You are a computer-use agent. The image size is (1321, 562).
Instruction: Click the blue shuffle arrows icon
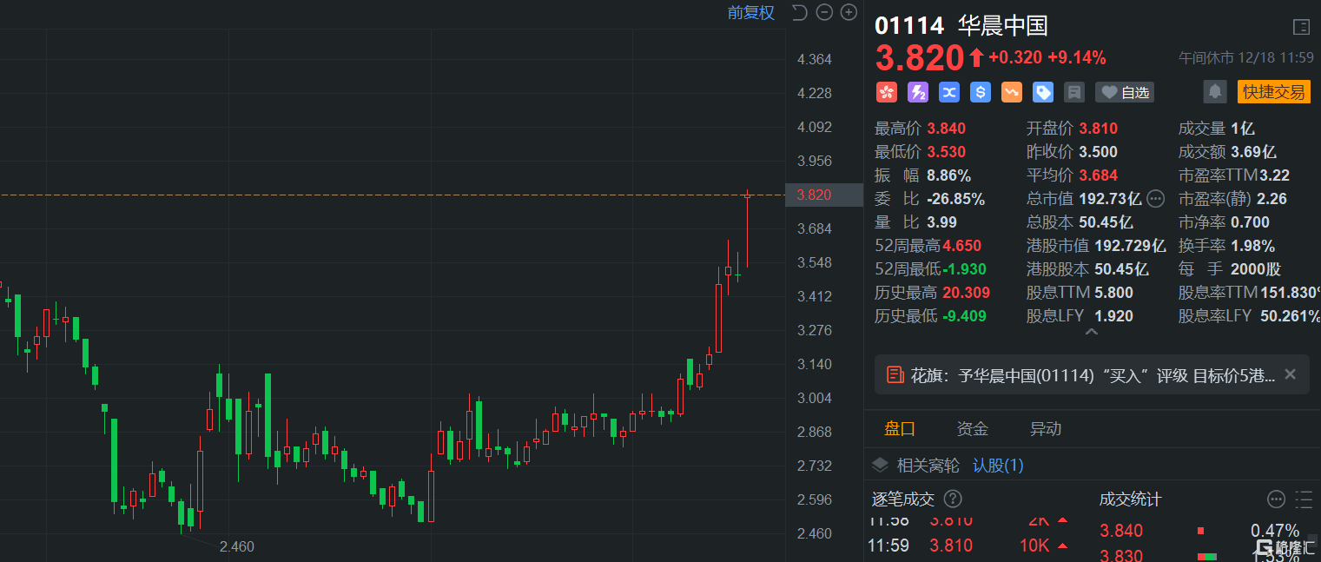click(948, 92)
